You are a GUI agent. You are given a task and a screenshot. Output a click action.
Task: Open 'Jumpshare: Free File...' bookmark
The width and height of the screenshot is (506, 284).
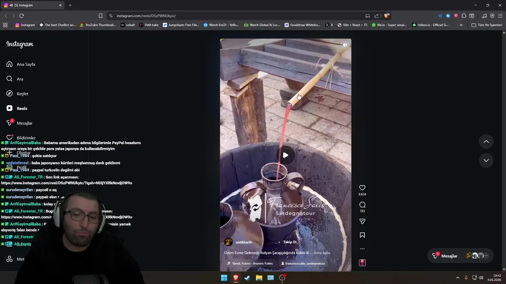tap(181, 25)
